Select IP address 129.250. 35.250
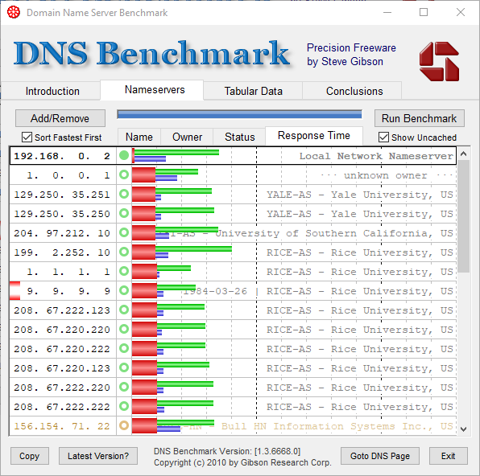This screenshot has height=476, width=480. click(x=62, y=214)
